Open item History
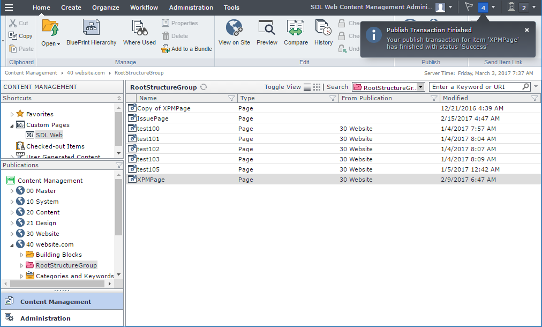The width and height of the screenshot is (542, 327). [x=323, y=28]
